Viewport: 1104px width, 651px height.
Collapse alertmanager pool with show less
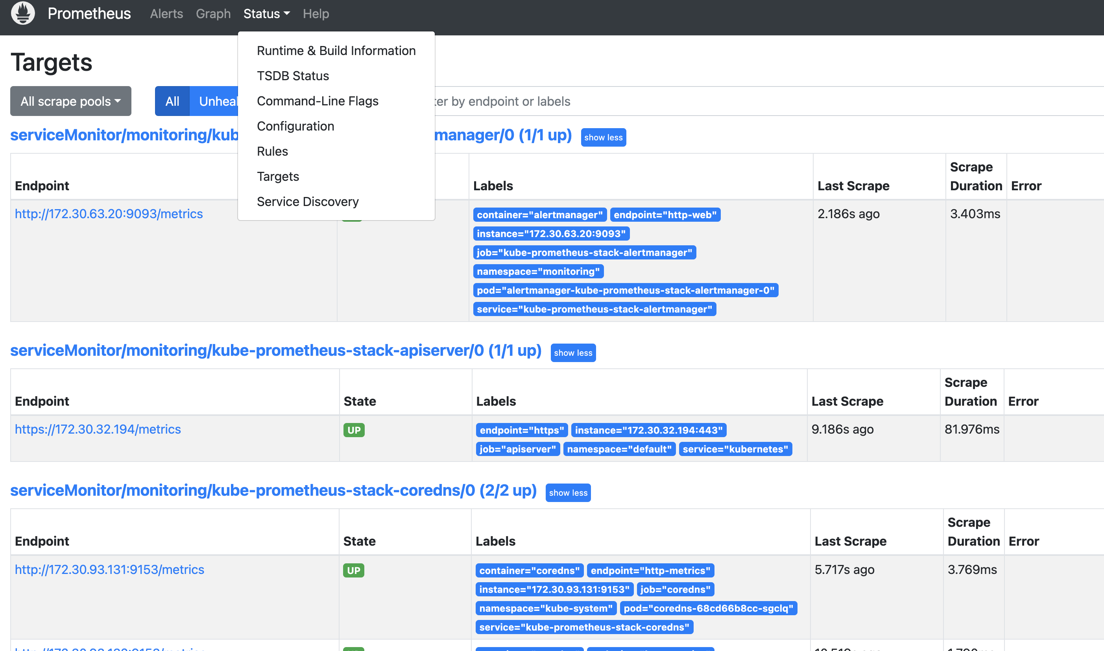pyautogui.click(x=603, y=137)
